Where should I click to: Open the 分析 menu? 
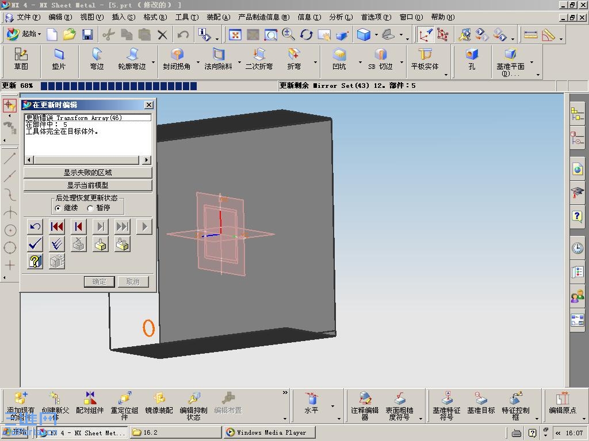(341, 17)
